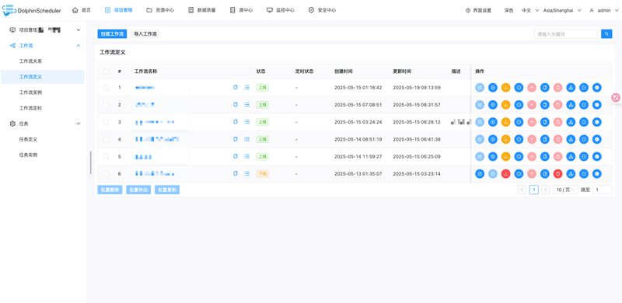Open the 中文 language dropdown
This screenshot has width=622, height=303.
[x=530, y=11]
